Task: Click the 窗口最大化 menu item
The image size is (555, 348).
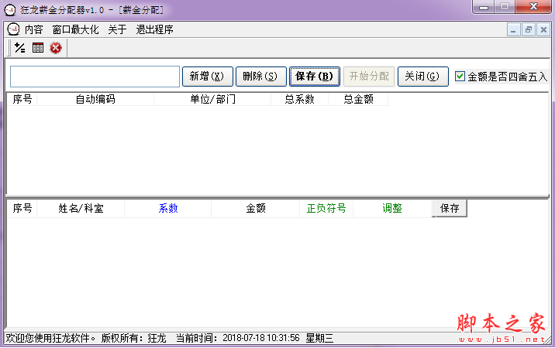Action: point(75,29)
